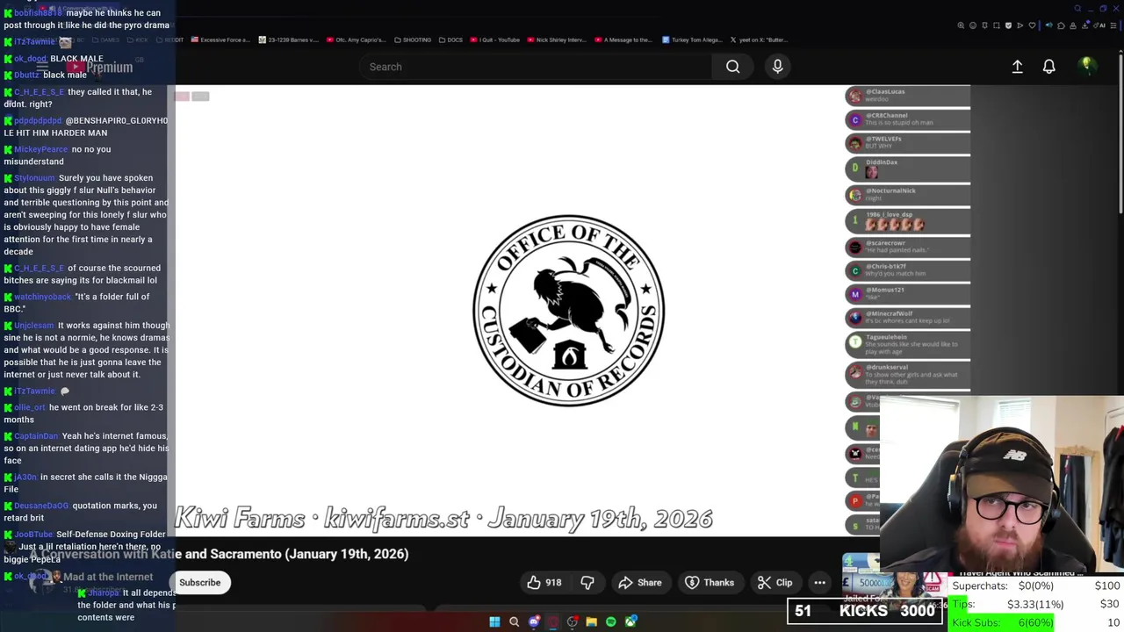The width and height of the screenshot is (1124, 632).
Task: Click username 'MickeyPearce' in left chat
Action: pyautogui.click(x=40, y=149)
